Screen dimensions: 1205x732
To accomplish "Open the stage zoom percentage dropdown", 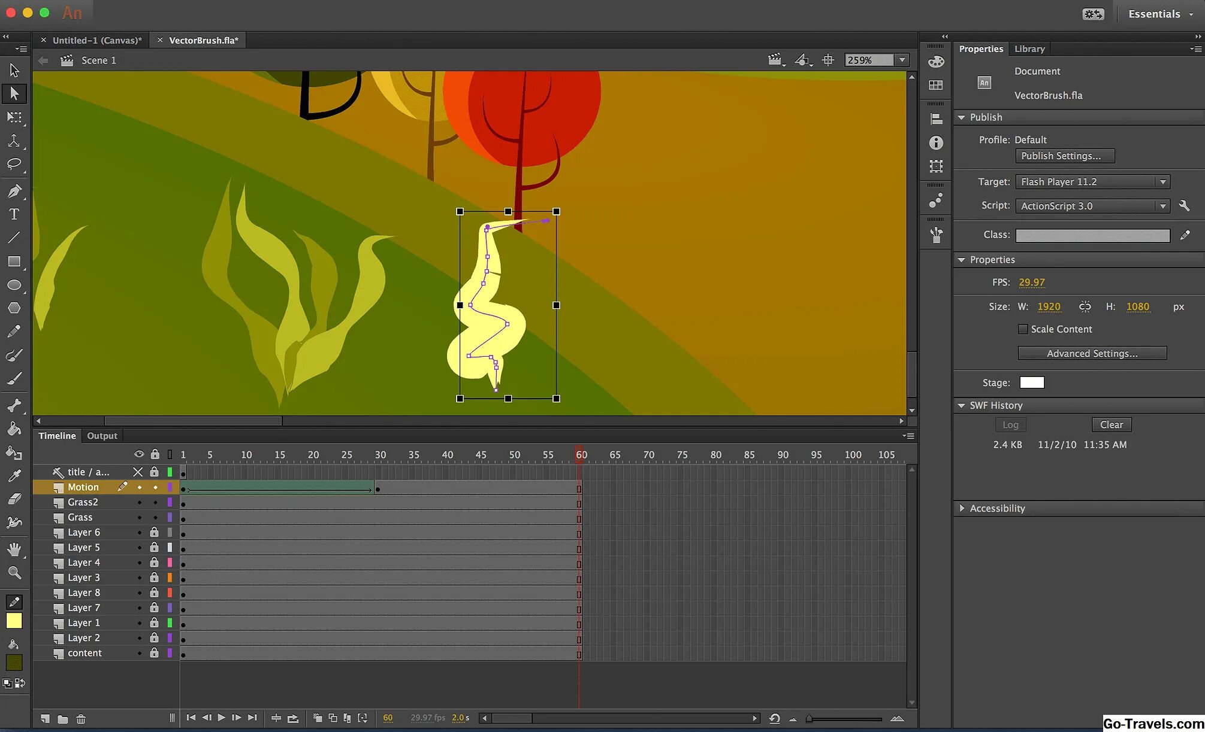I will (x=902, y=60).
